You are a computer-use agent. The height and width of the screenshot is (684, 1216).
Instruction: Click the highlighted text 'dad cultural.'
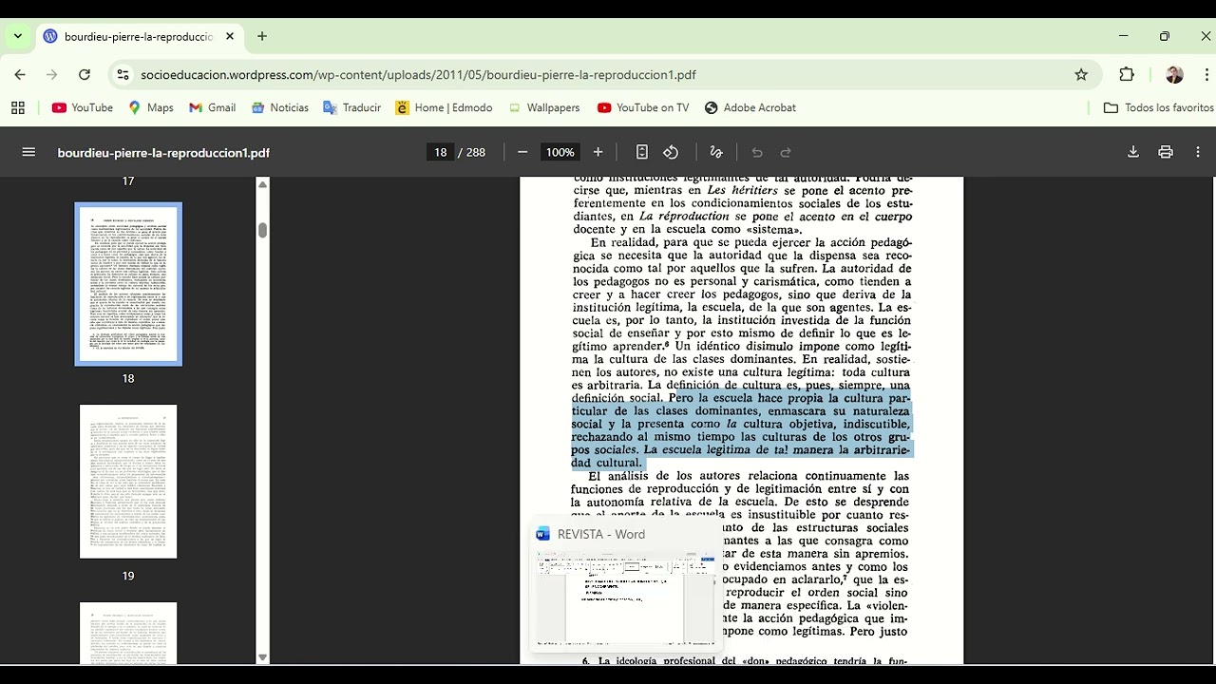pyautogui.click(x=608, y=463)
